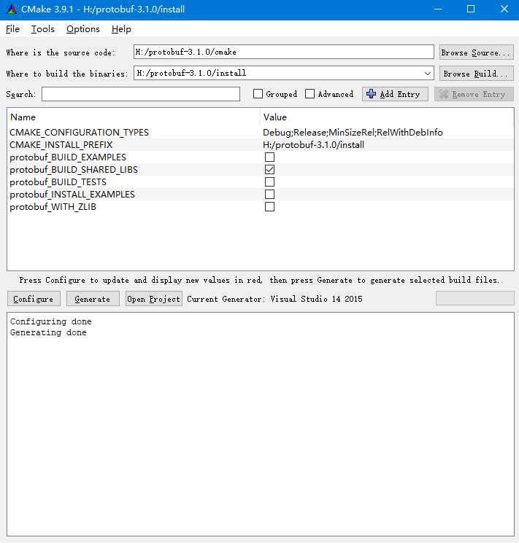The height and width of the screenshot is (543, 519).
Task: Click the blue plus icon on Add Entry
Action: coord(371,94)
